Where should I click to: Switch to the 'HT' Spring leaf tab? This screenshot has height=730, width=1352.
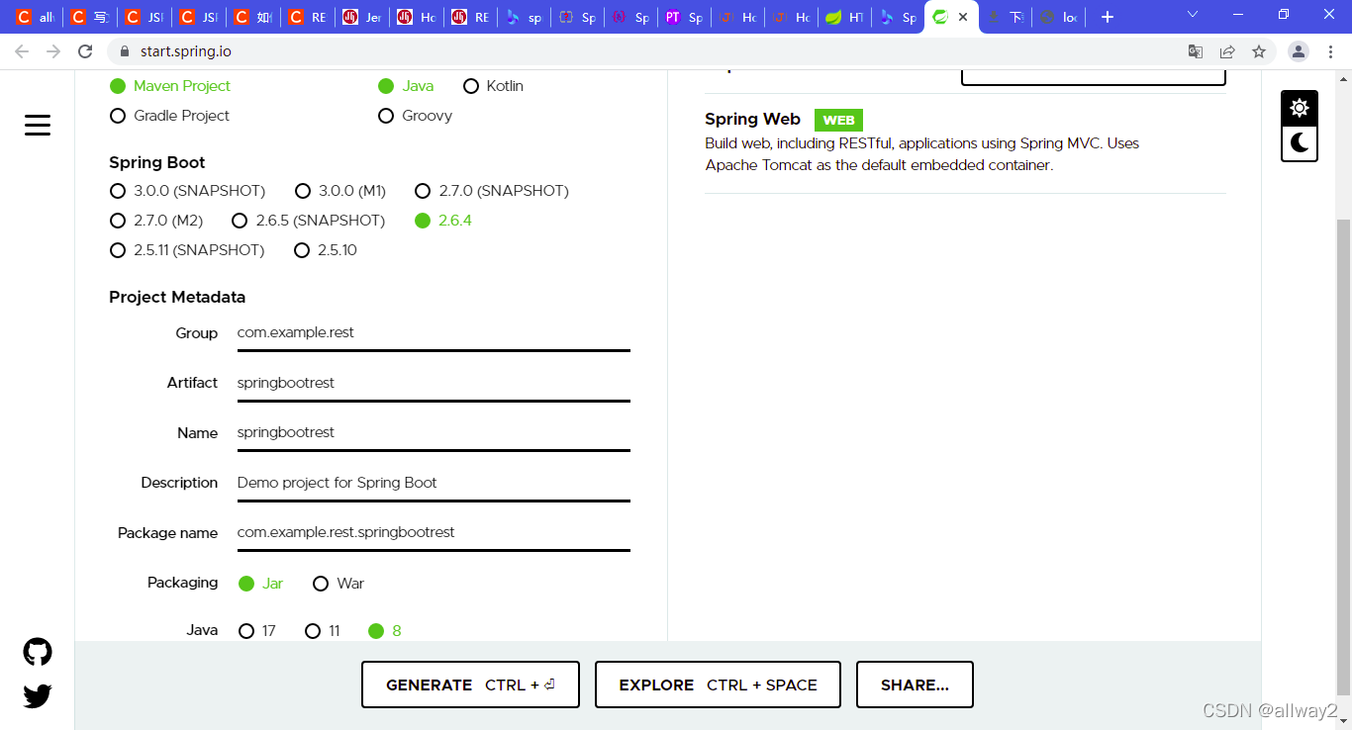[845, 17]
